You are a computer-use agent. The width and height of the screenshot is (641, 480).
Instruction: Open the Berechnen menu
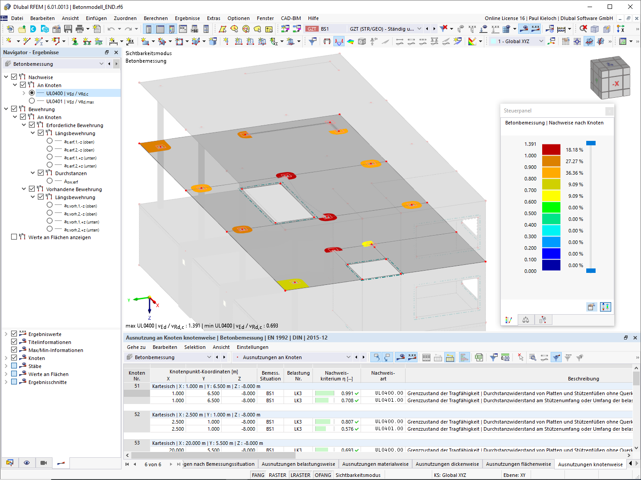point(156,18)
